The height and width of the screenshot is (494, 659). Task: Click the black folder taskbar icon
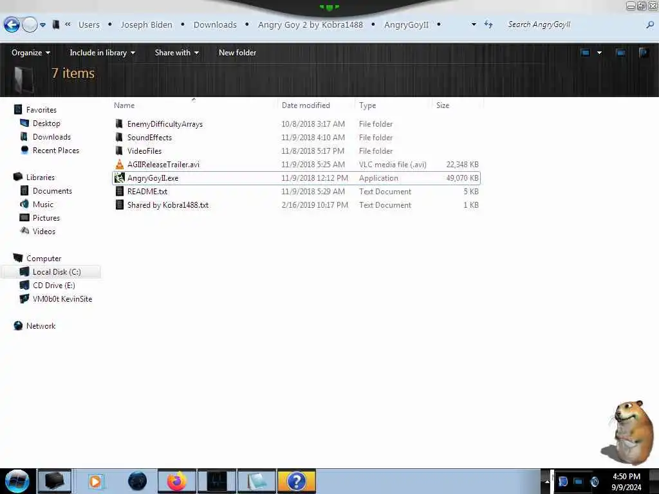pos(55,481)
